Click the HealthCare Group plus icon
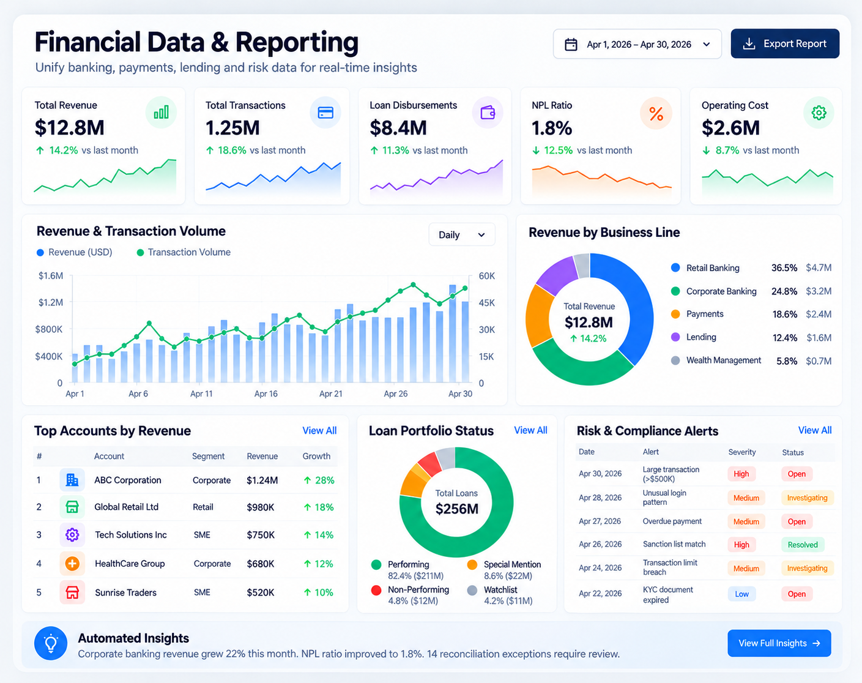This screenshot has width=862, height=683. click(72, 563)
